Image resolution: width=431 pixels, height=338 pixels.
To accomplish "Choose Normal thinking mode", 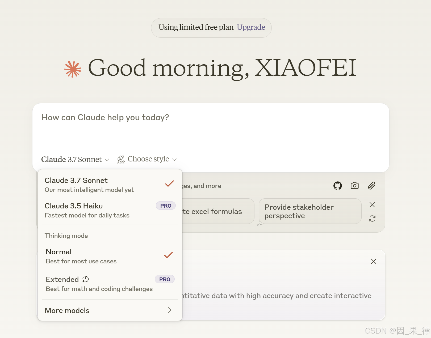I will tap(110, 256).
